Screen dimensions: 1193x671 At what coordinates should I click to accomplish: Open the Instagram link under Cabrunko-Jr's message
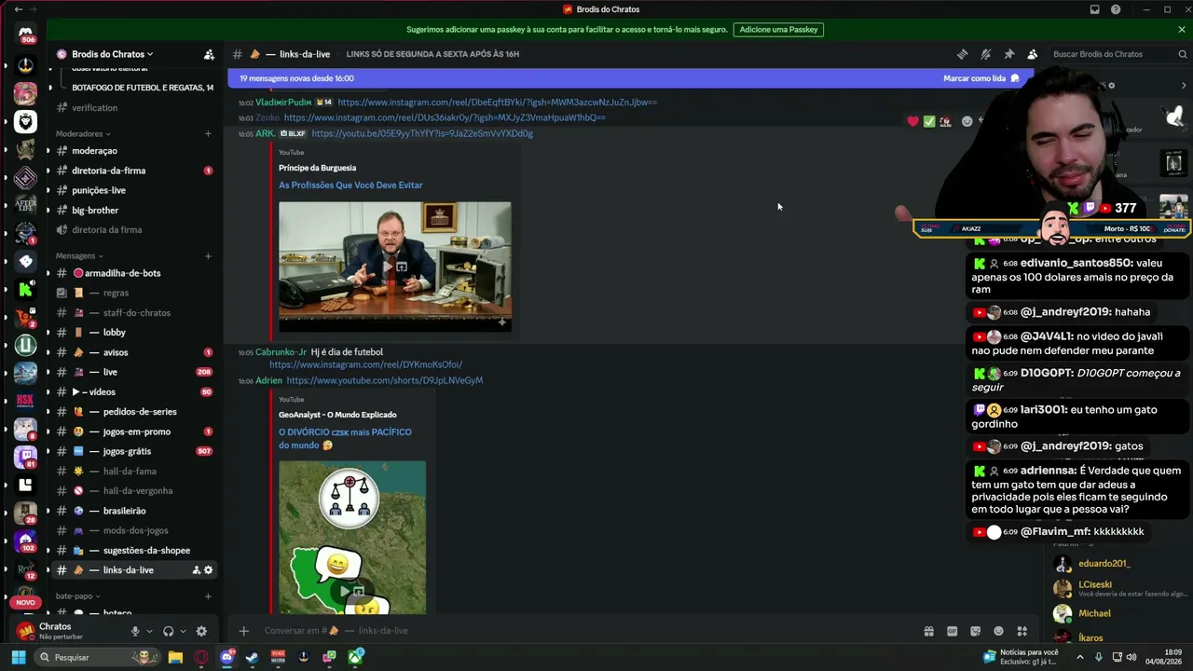coord(365,364)
